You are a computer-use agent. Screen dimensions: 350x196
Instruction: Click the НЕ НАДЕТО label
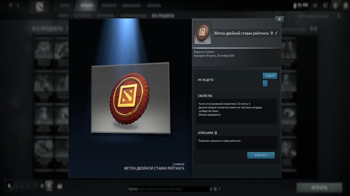click(205, 80)
